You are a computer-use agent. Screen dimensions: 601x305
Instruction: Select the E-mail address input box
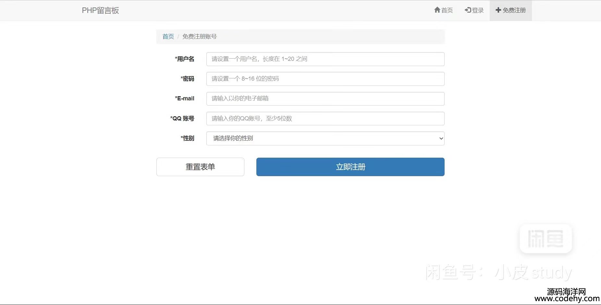point(325,99)
